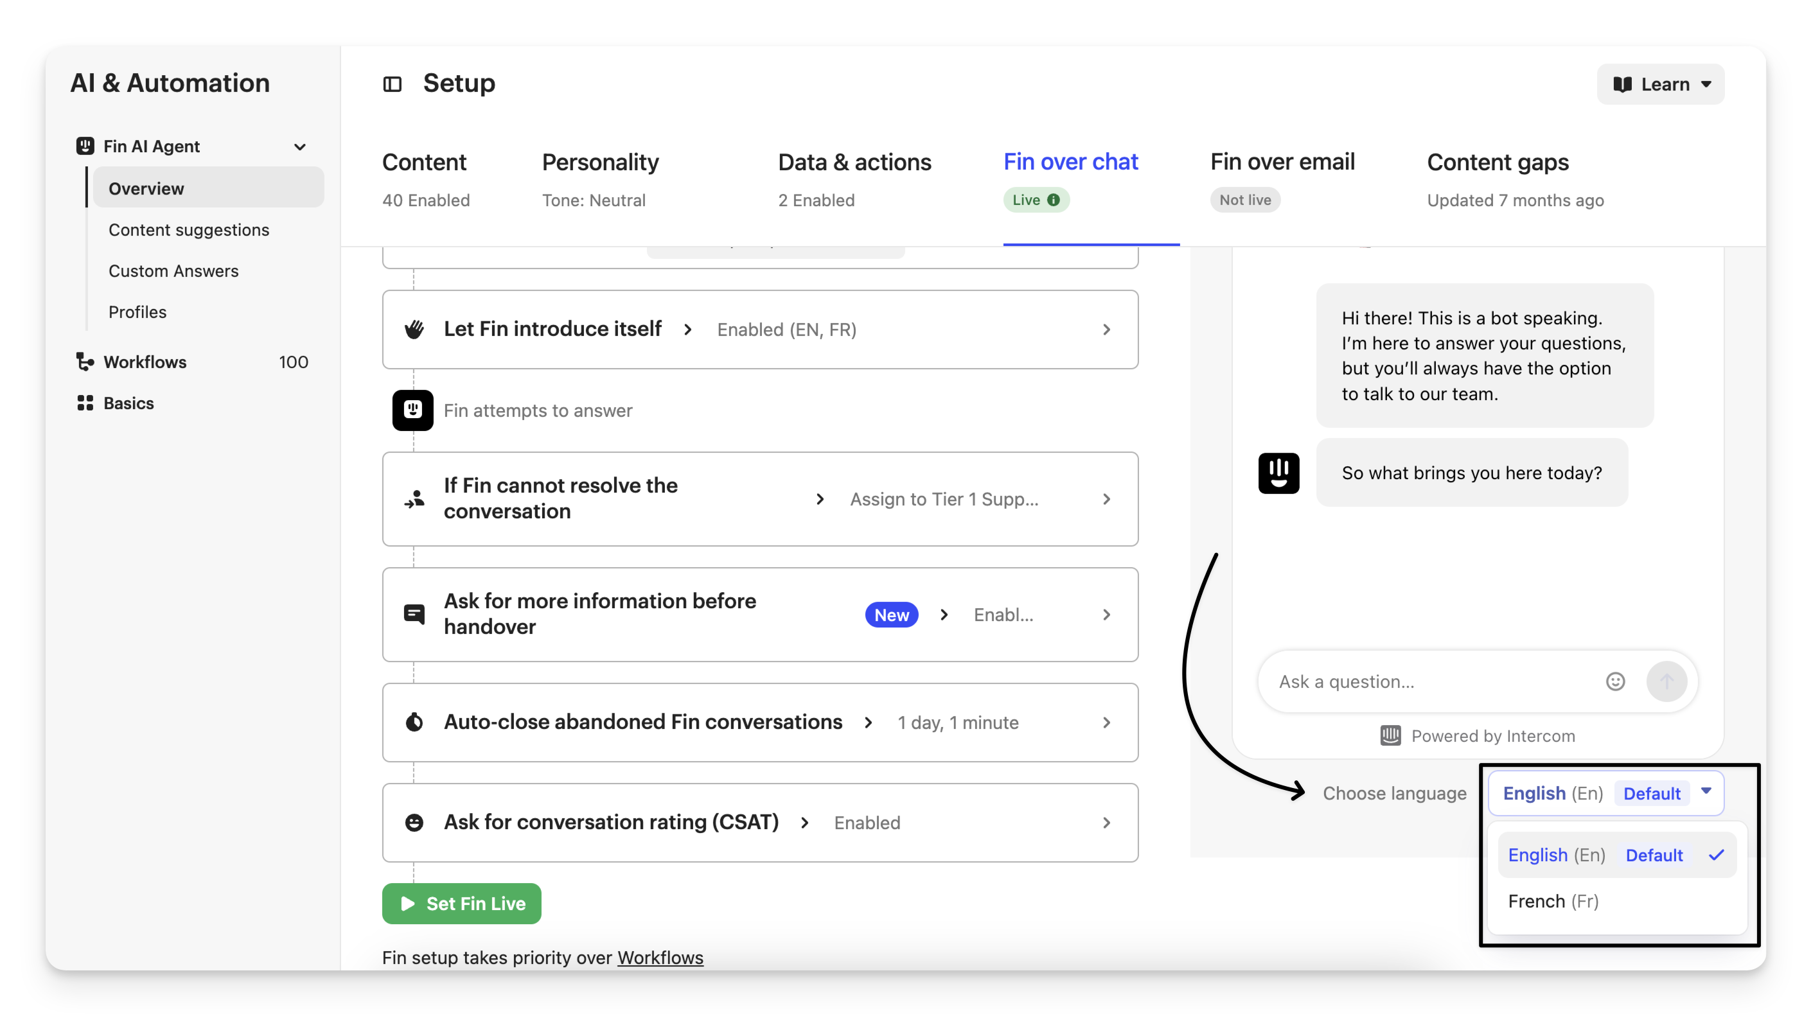Click the waving hand icon for Fin introduction

click(x=414, y=329)
